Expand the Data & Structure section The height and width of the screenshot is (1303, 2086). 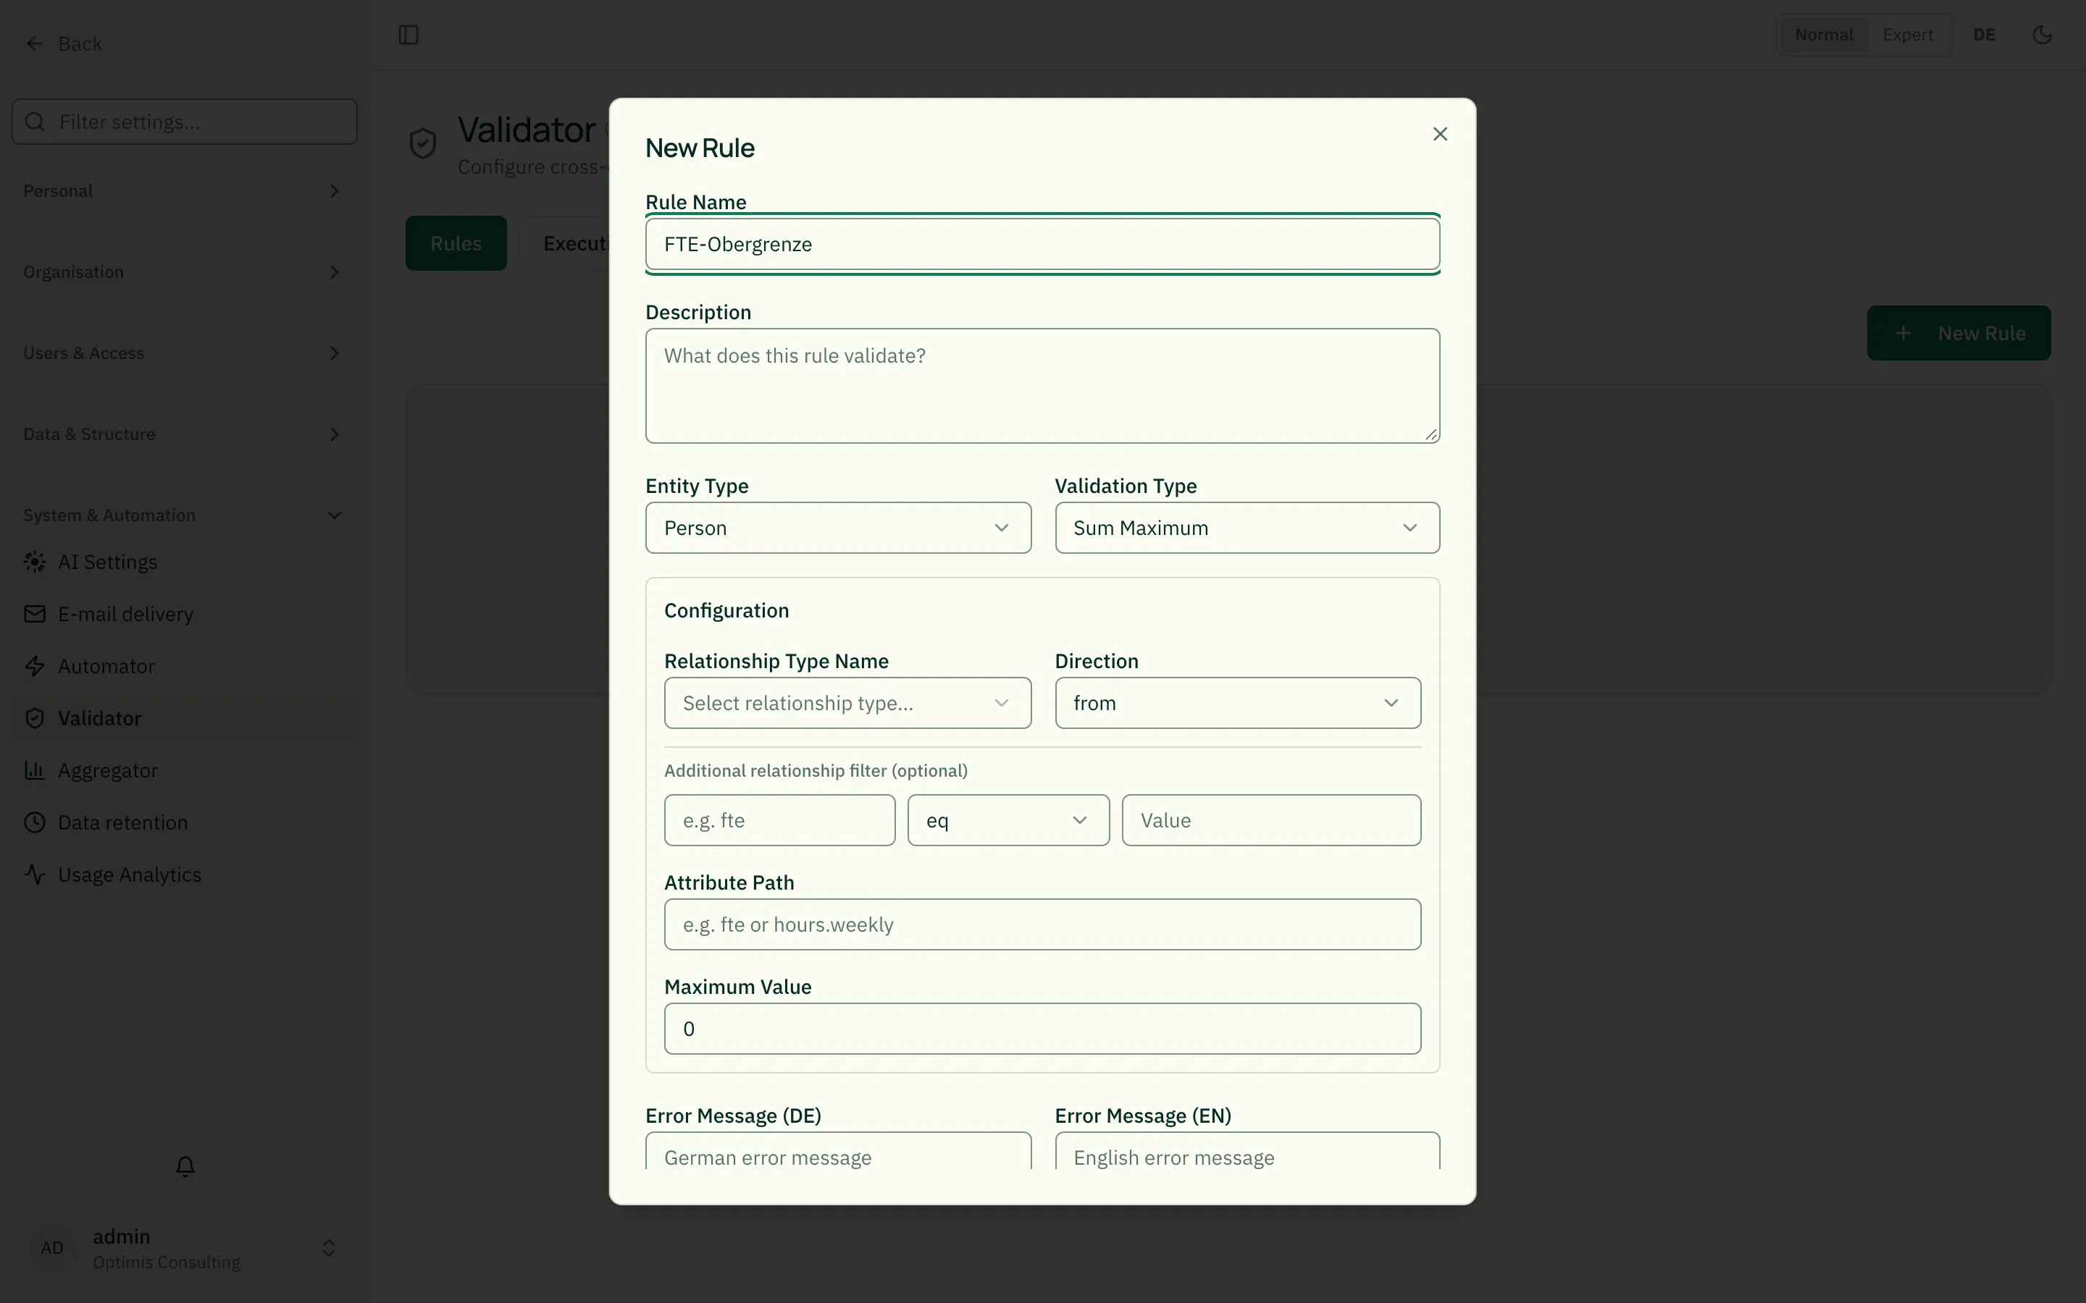185,434
